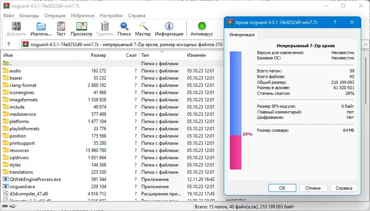Select the sqldrivers folder row

pyautogui.click(x=112, y=158)
